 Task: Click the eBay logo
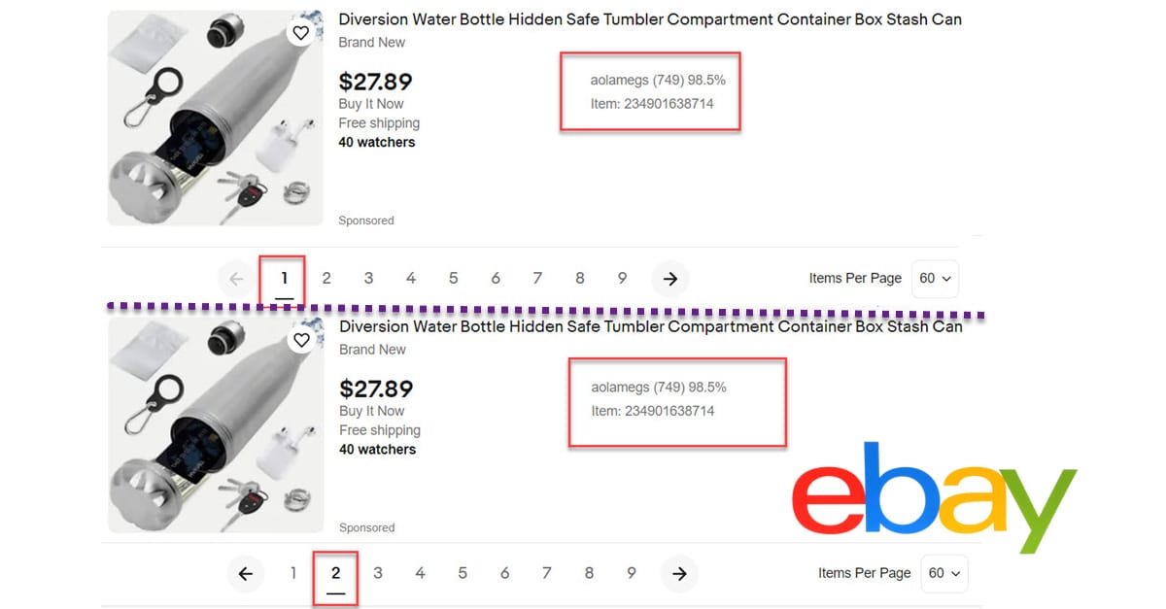tap(933, 498)
